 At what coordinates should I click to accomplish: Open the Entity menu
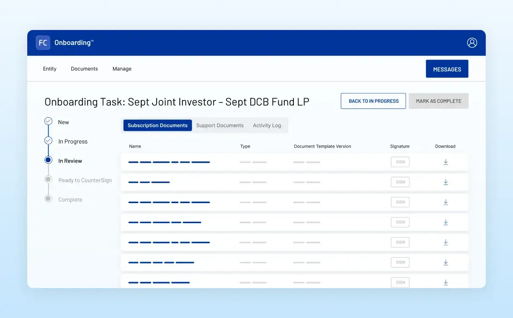point(49,69)
